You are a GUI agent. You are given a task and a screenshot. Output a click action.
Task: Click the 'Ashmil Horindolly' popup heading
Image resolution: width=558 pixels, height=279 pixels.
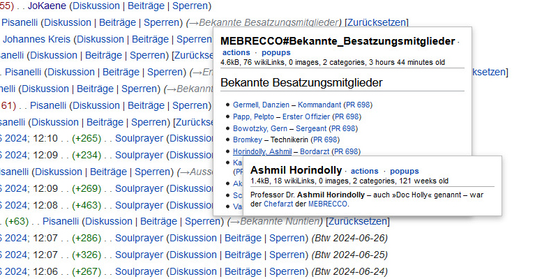296,170
